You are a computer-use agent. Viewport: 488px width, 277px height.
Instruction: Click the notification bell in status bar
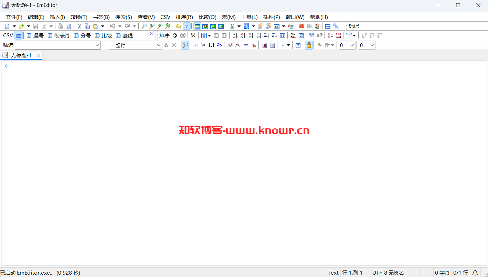coord(475,273)
